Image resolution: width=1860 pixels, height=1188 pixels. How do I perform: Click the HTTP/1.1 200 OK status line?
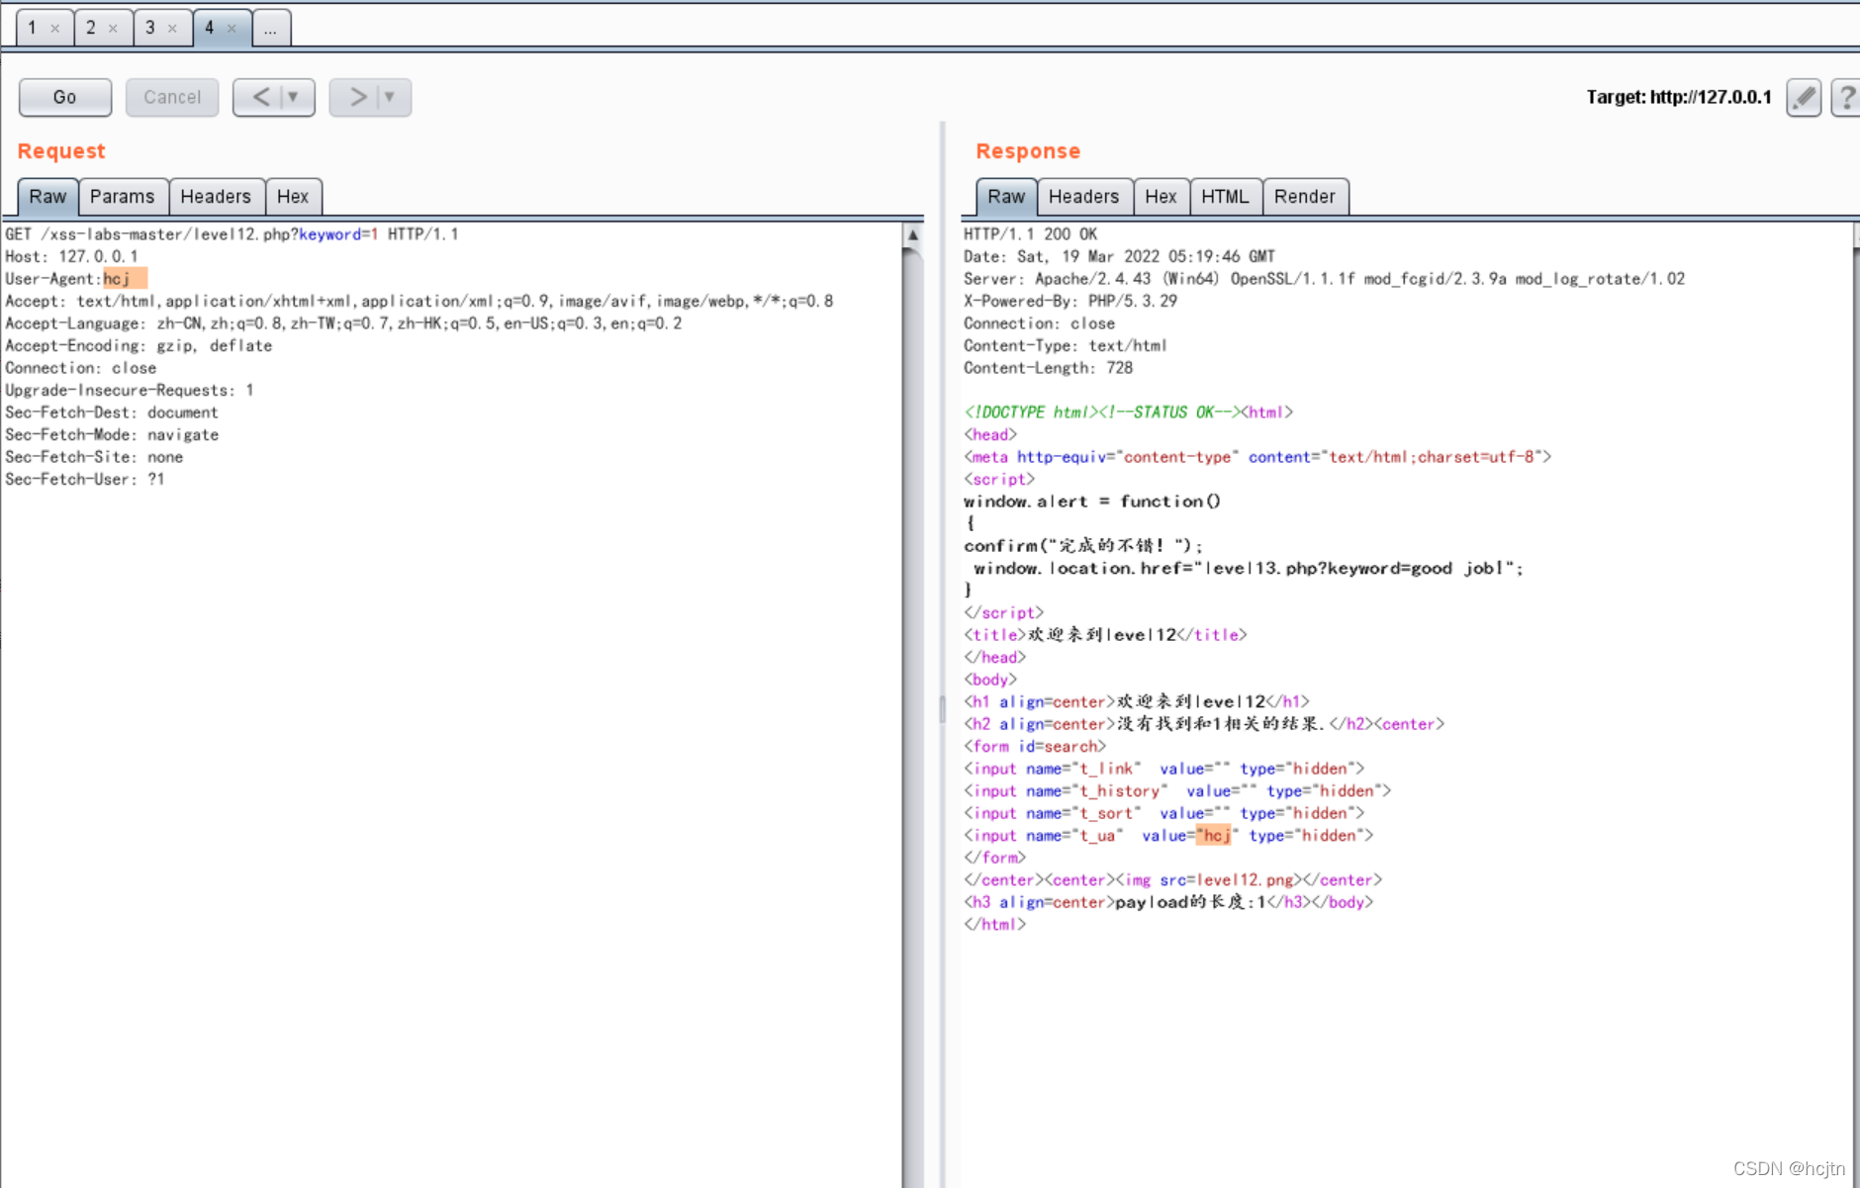(x=1031, y=234)
